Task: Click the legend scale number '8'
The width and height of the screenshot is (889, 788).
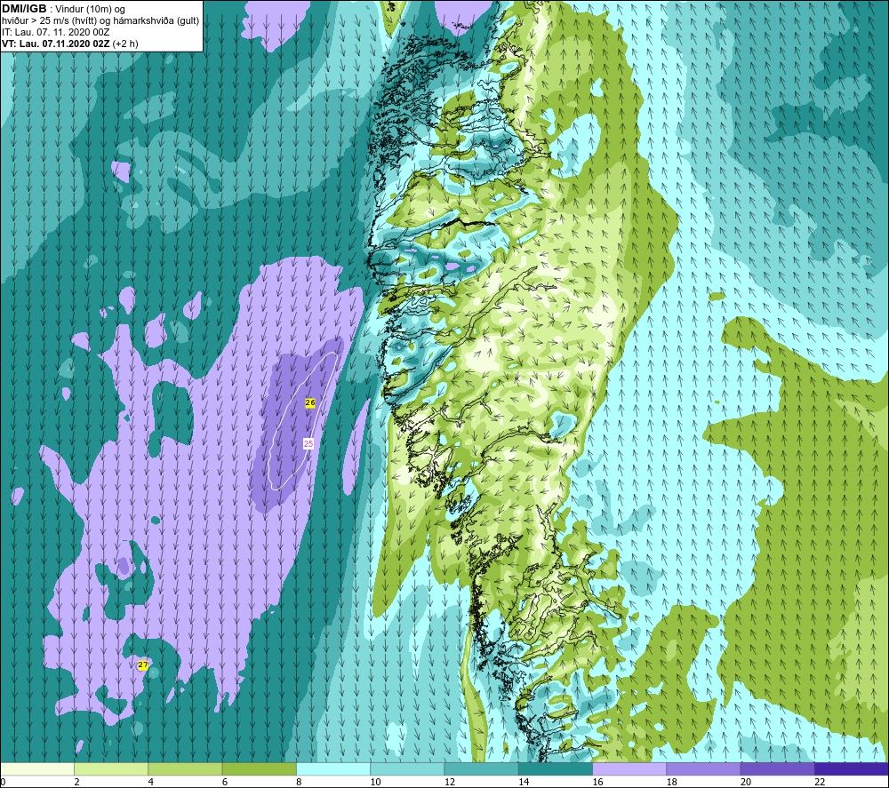Action: click(x=299, y=782)
